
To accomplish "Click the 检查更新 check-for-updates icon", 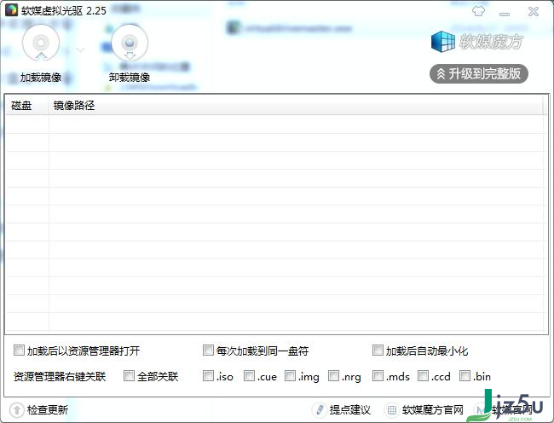I will click(16, 410).
